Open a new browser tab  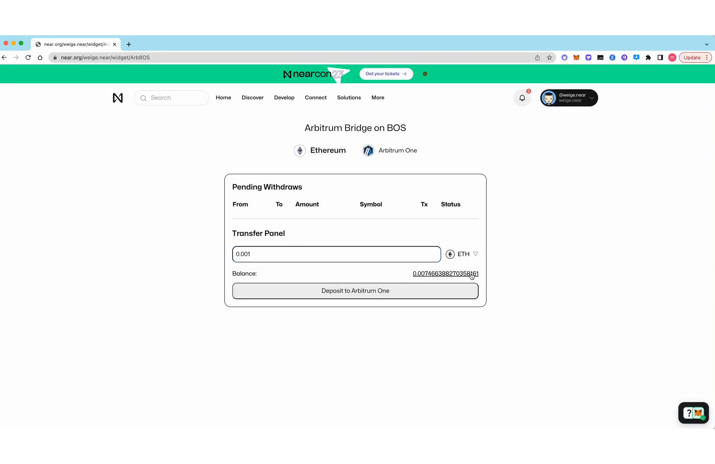[129, 44]
